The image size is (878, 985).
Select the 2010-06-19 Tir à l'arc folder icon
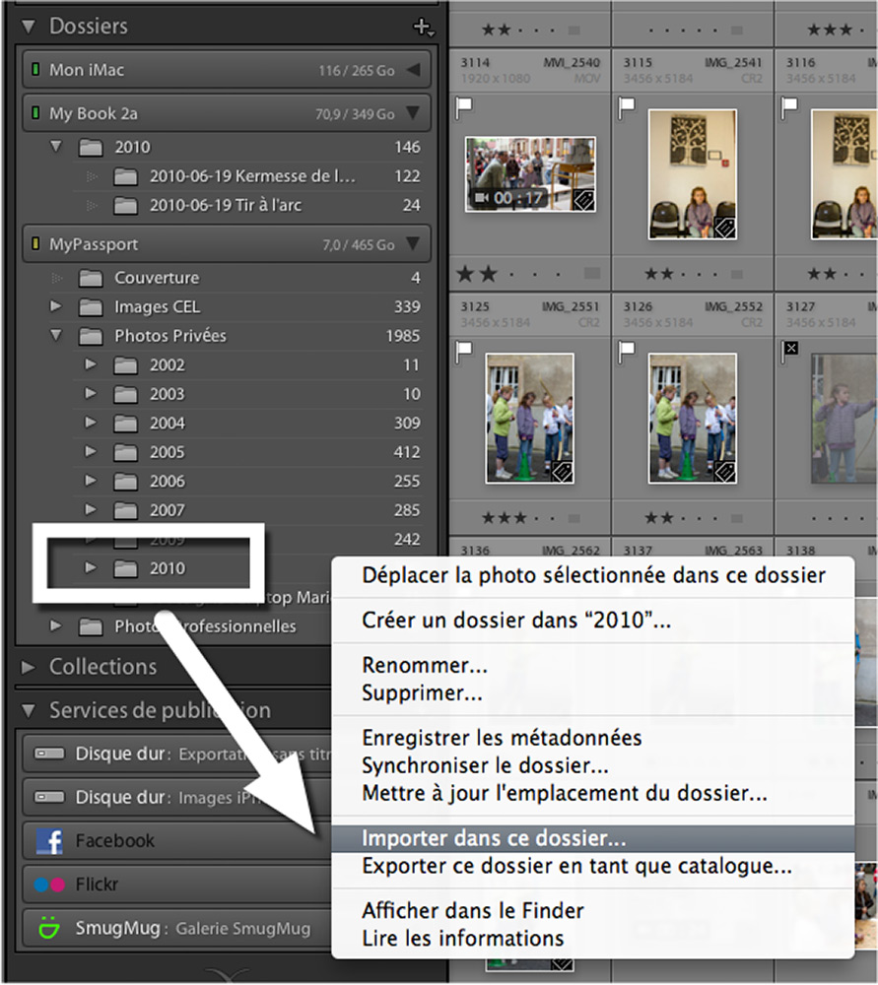pos(126,206)
